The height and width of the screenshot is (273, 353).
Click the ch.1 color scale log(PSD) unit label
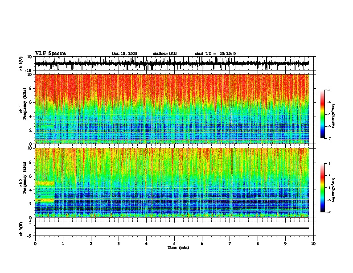tap(334, 116)
